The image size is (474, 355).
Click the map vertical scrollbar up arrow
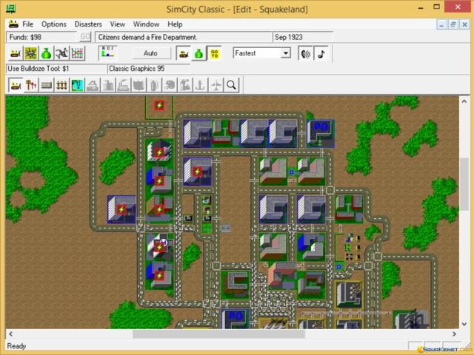[464, 101]
